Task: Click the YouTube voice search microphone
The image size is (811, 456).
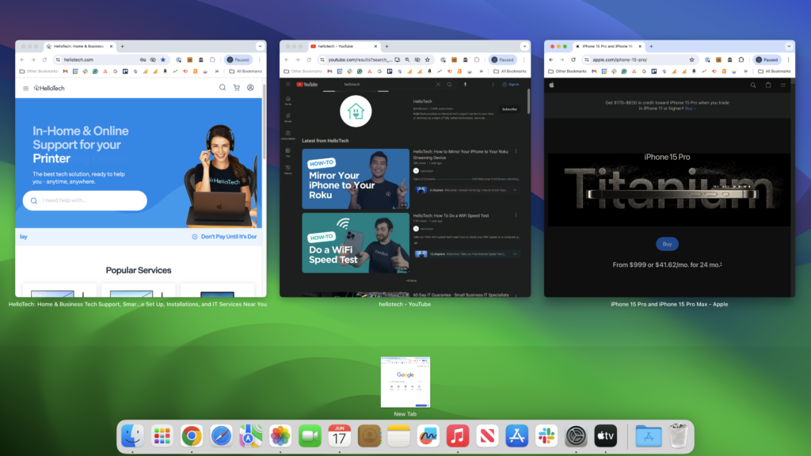Action: [x=465, y=84]
